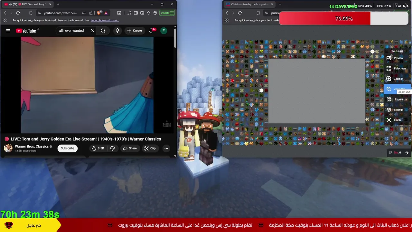412x232 pixels.
Task: Click the Brave Rewards triangle icon
Action: point(106,13)
